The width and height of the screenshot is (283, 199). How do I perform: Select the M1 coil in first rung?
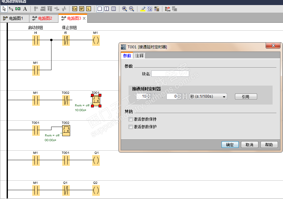96,40
